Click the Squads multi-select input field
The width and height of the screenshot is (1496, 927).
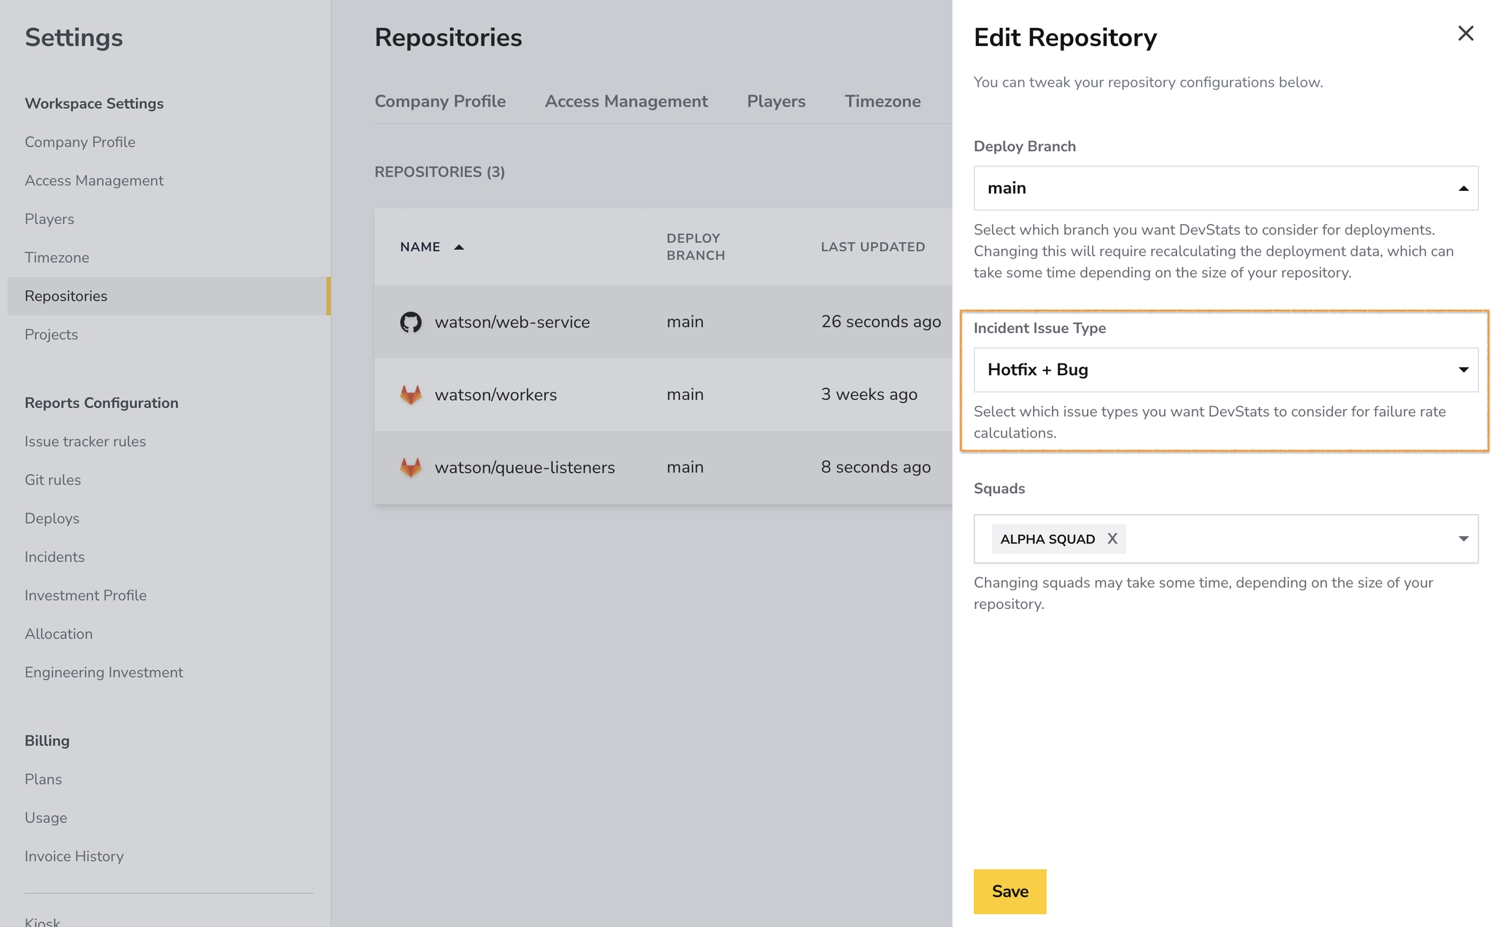[x=1226, y=539]
